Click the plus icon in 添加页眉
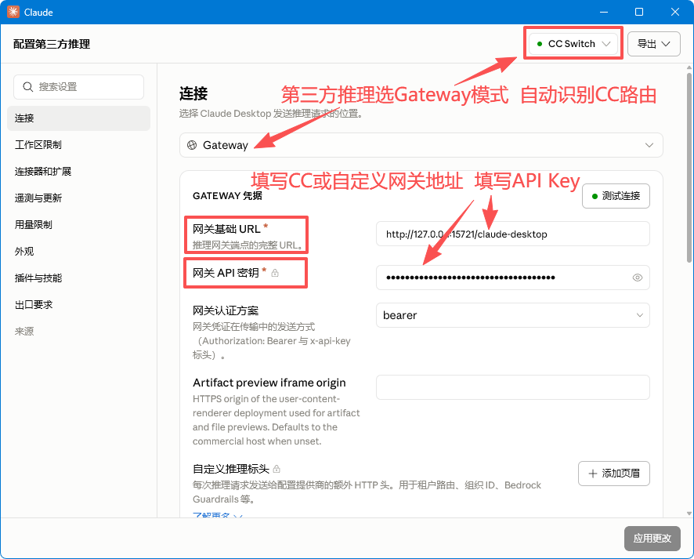The height and width of the screenshot is (559, 694). pos(593,474)
